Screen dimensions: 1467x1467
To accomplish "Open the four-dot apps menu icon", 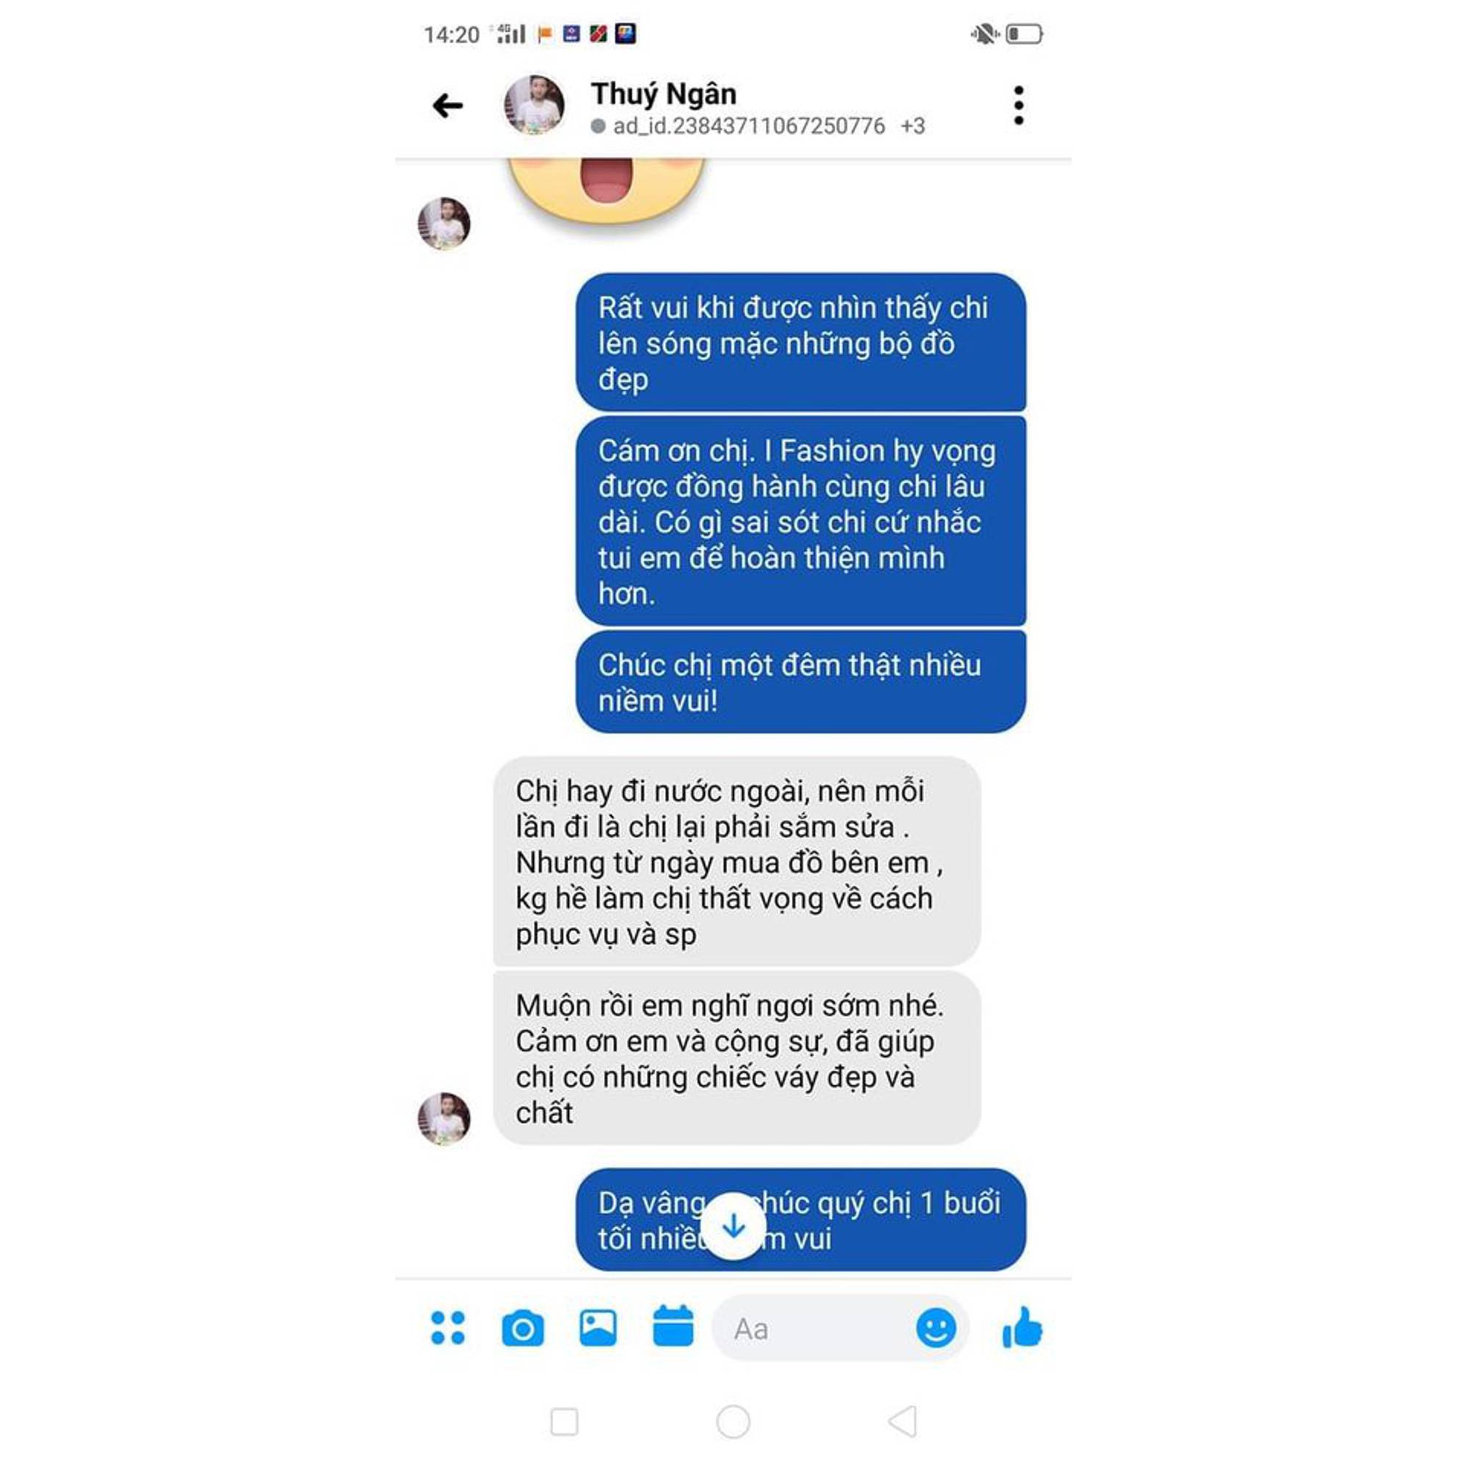I will pos(447,1328).
